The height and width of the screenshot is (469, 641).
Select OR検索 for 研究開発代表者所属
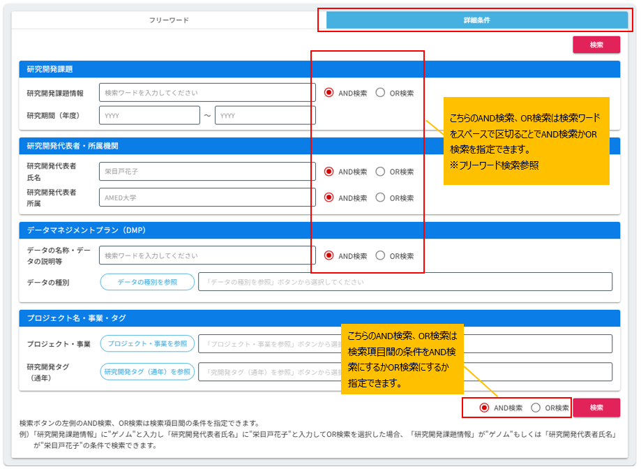point(381,198)
